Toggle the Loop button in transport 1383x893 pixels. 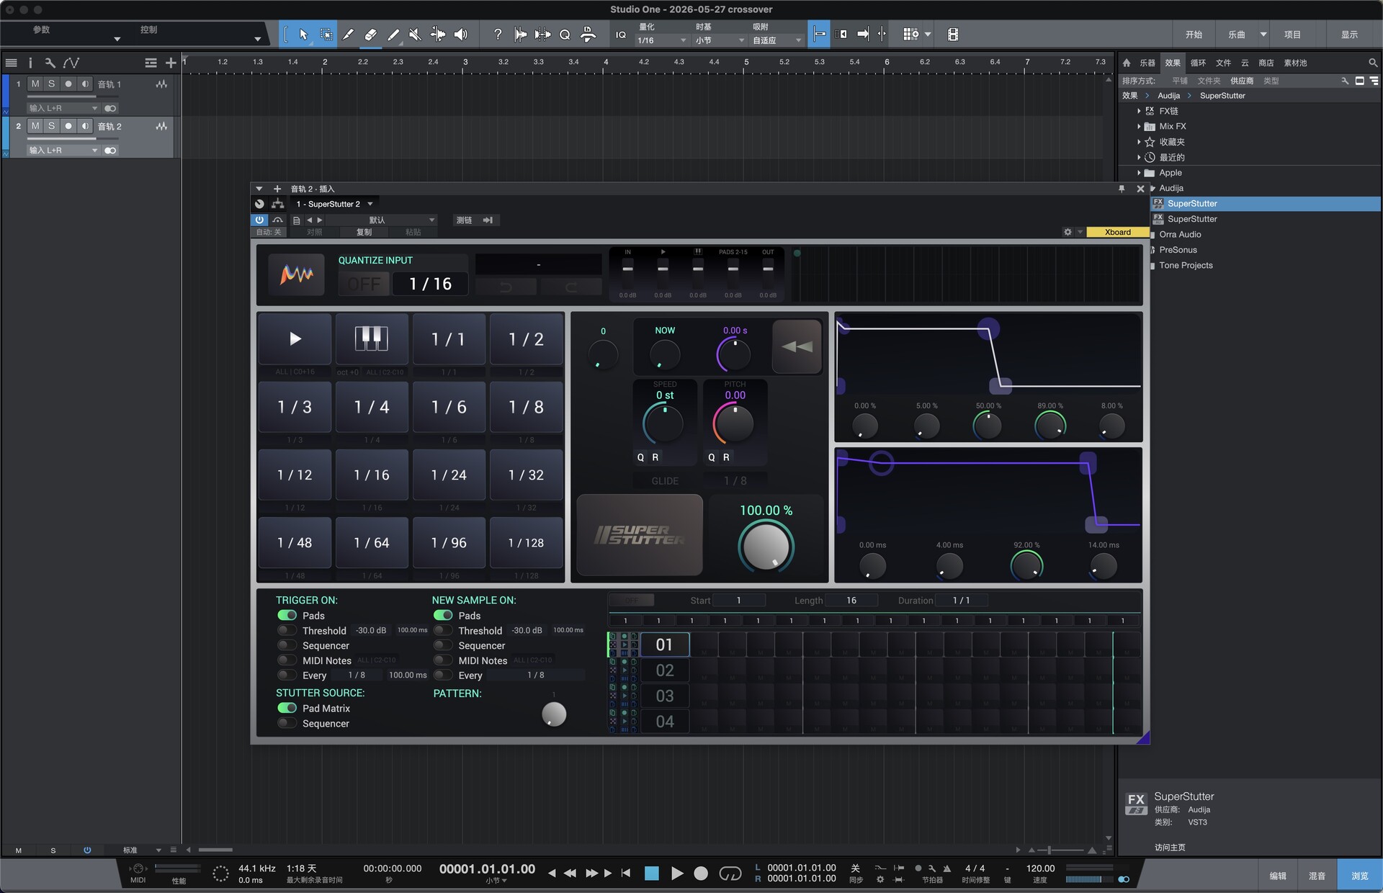(x=730, y=873)
